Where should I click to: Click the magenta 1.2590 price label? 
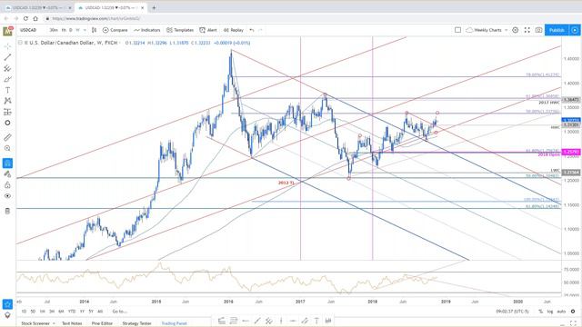click(x=571, y=152)
